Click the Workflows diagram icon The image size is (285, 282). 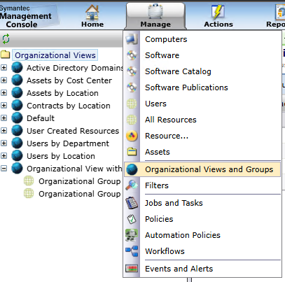[132, 251]
